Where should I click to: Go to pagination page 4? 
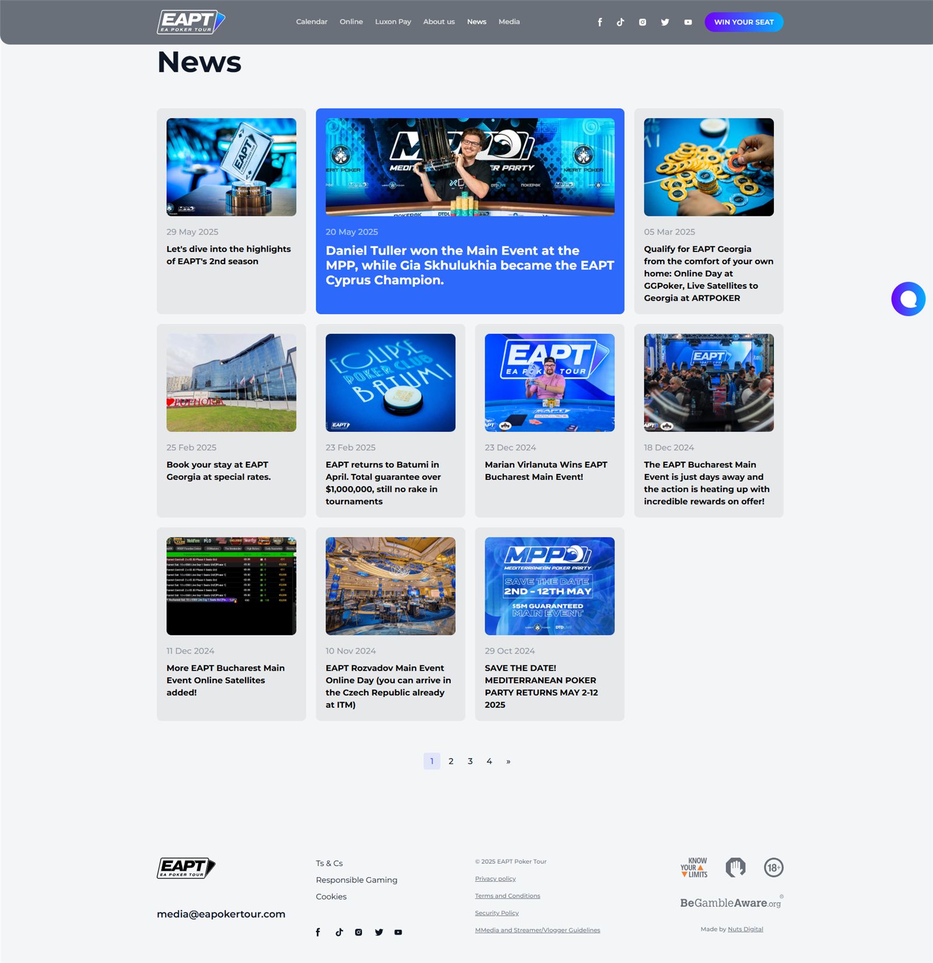(x=489, y=761)
